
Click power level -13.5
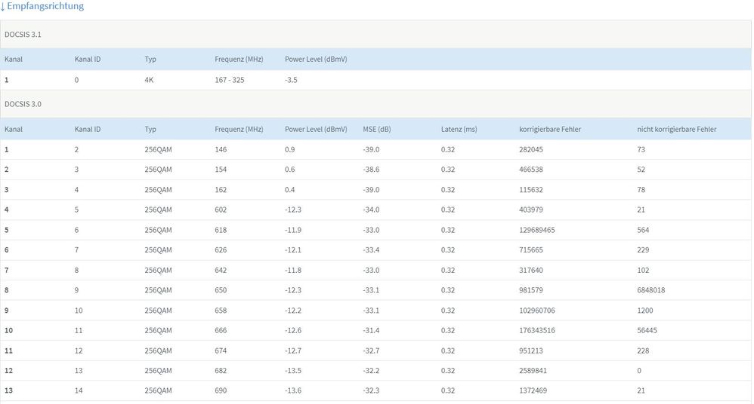click(x=293, y=370)
